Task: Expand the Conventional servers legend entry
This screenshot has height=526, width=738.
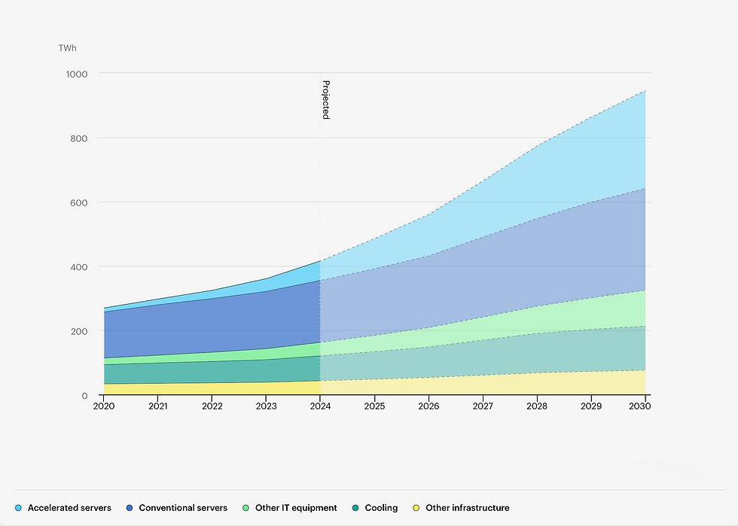Action: 176,508
